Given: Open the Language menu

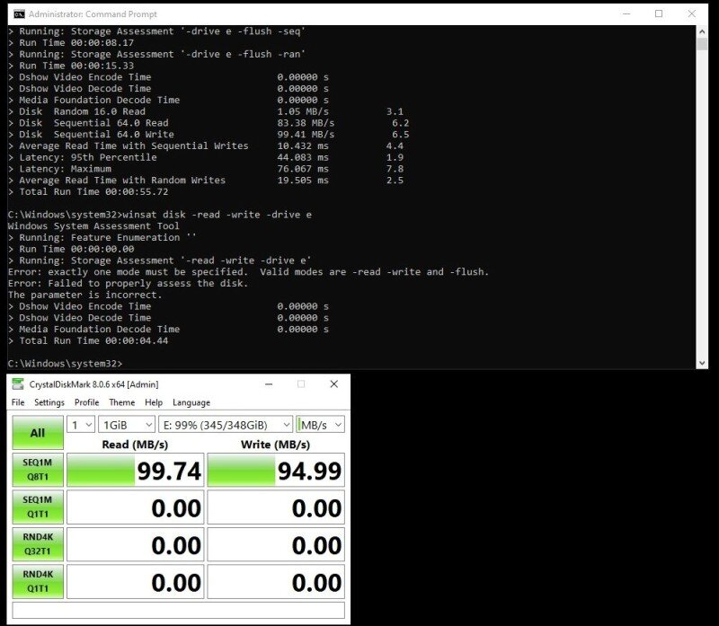Looking at the screenshot, I should (x=191, y=402).
